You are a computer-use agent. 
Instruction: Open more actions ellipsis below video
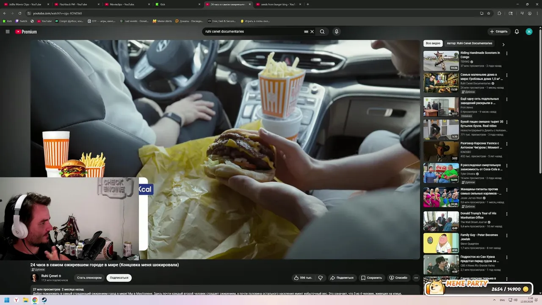coord(416,278)
